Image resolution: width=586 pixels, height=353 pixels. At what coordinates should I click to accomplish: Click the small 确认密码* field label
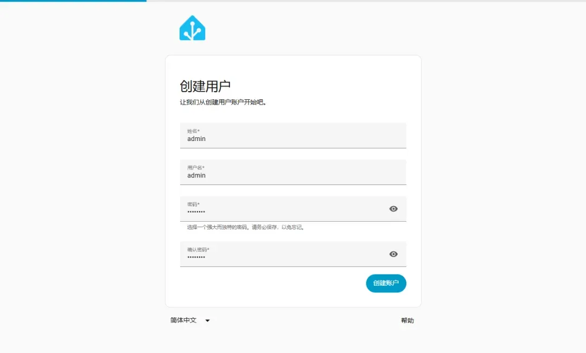(198, 249)
